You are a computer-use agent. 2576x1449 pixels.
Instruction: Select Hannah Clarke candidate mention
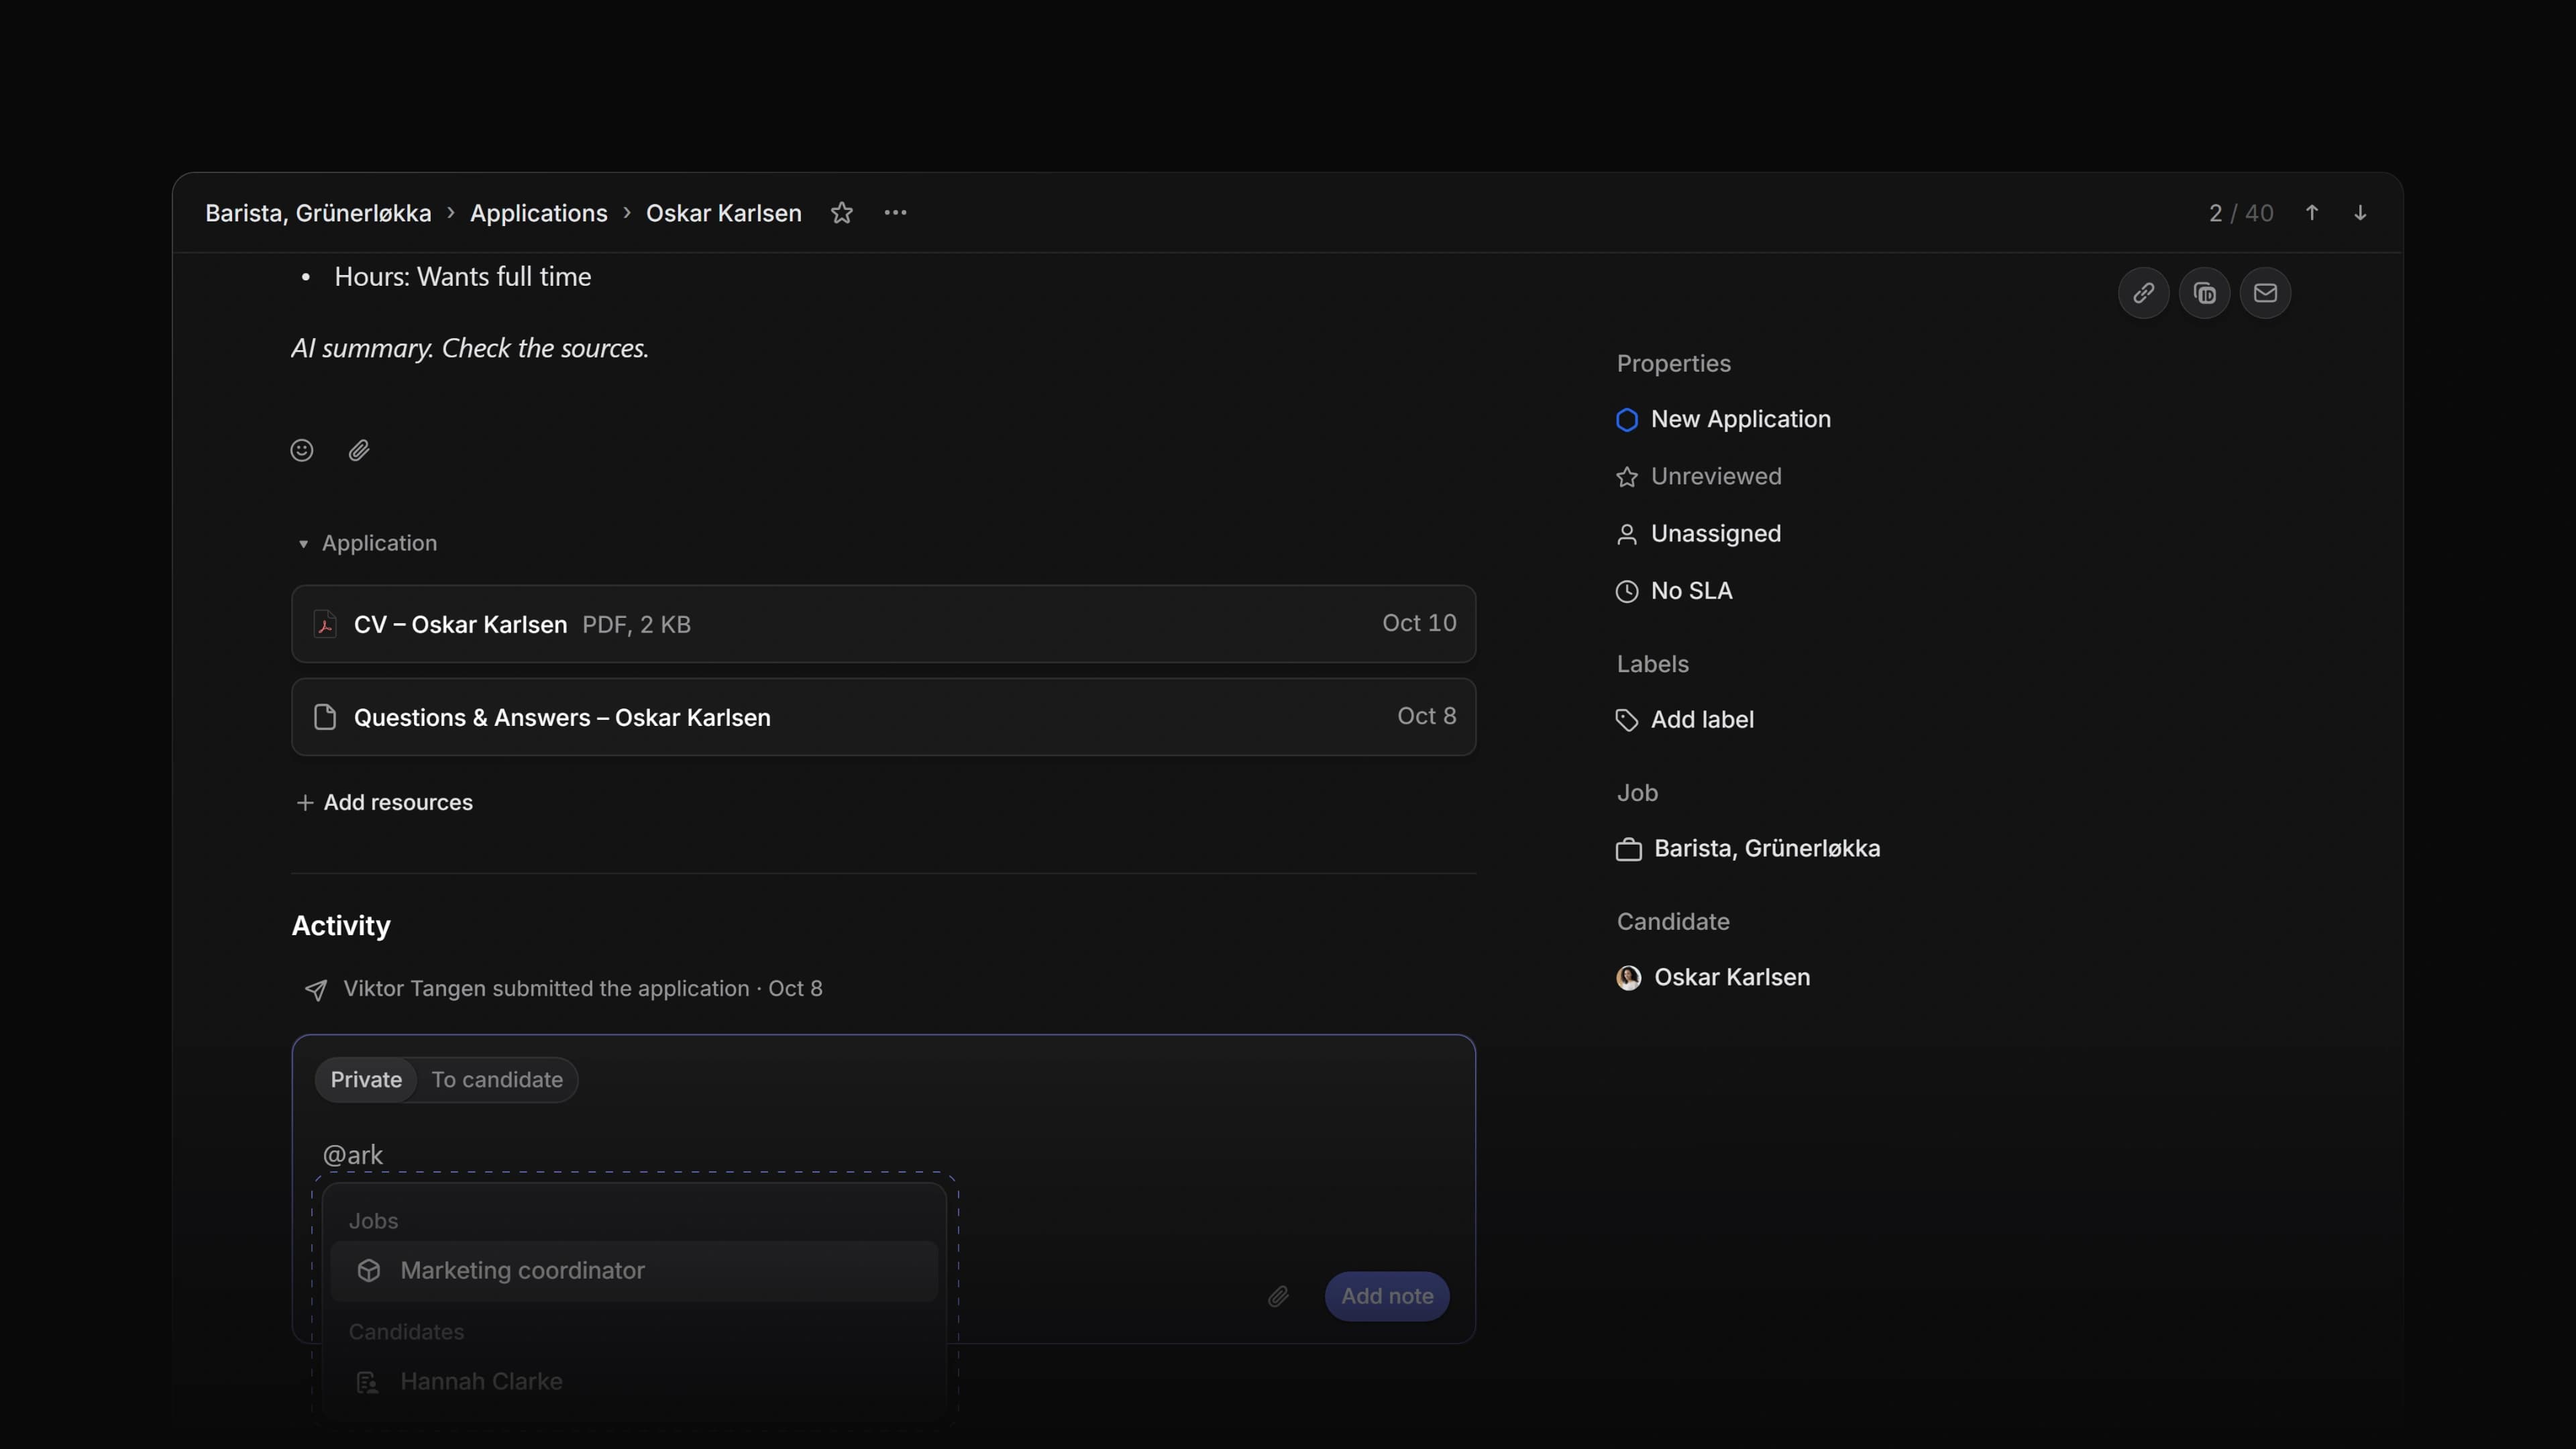(634, 1381)
